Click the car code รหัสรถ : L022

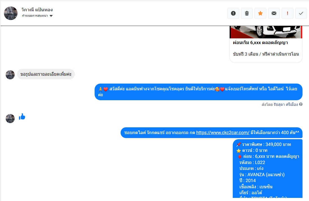252,163
